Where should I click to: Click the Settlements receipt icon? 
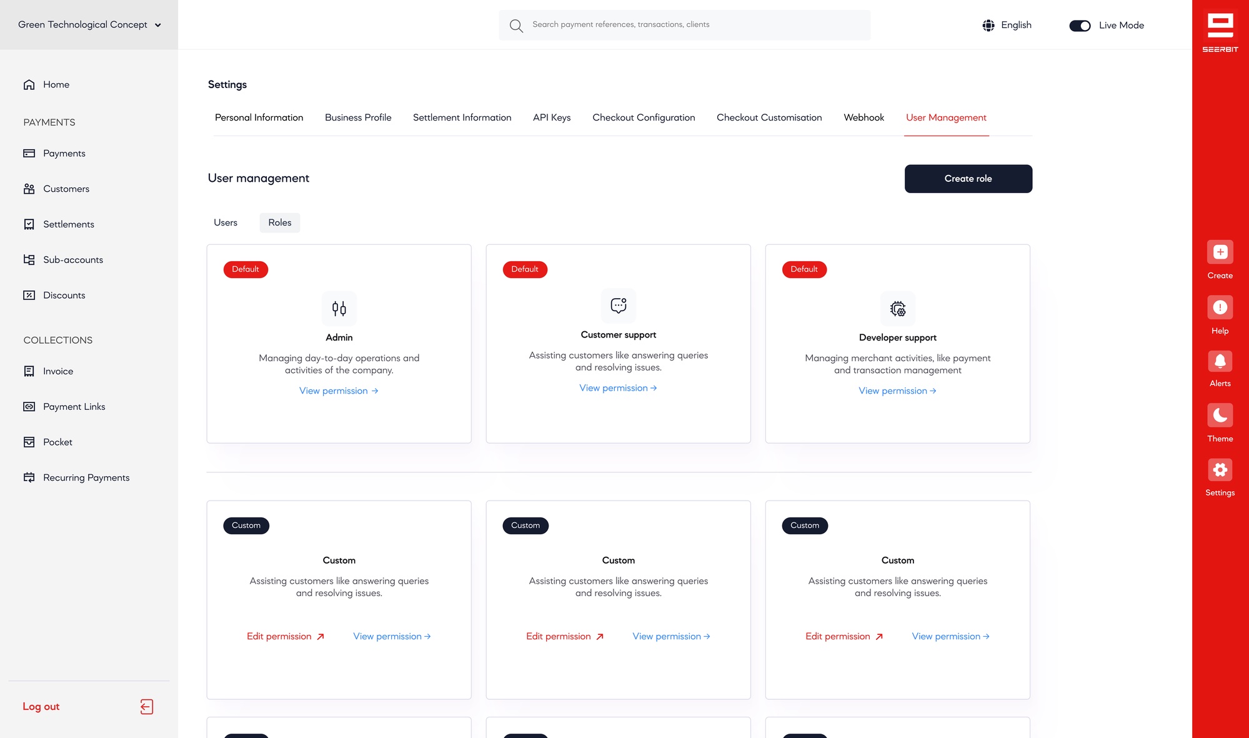pyautogui.click(x=29, y=224)
